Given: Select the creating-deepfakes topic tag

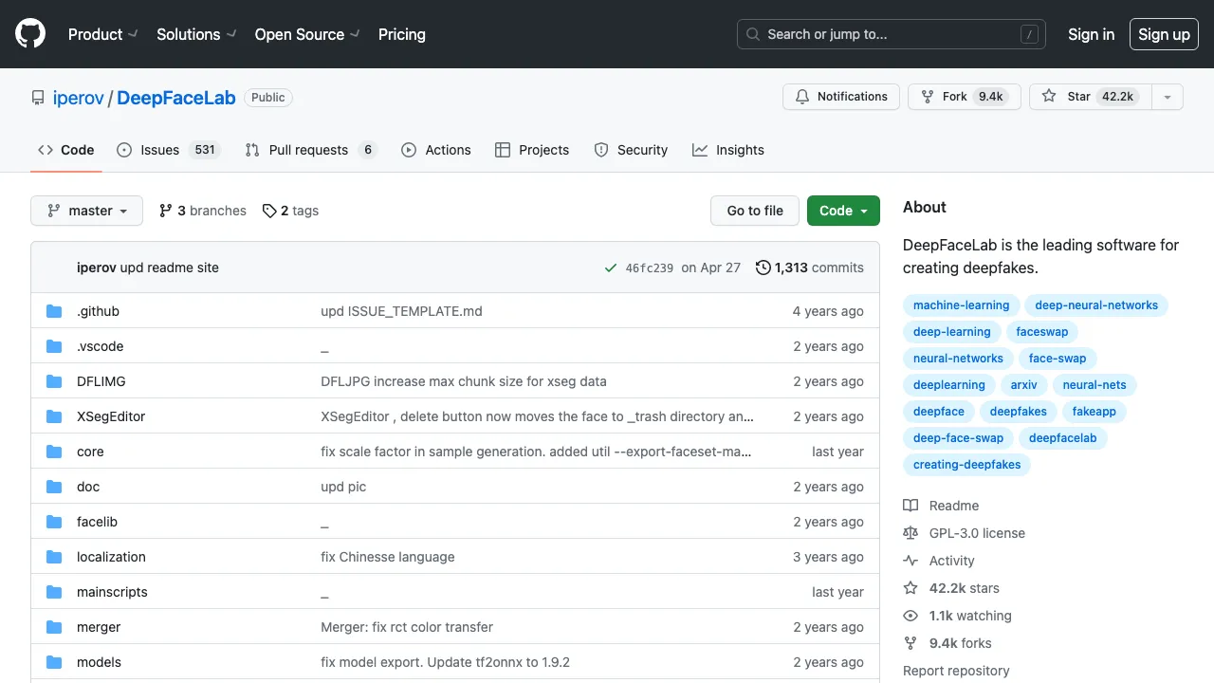Looking at the screenshot, I should pos(967,465).
